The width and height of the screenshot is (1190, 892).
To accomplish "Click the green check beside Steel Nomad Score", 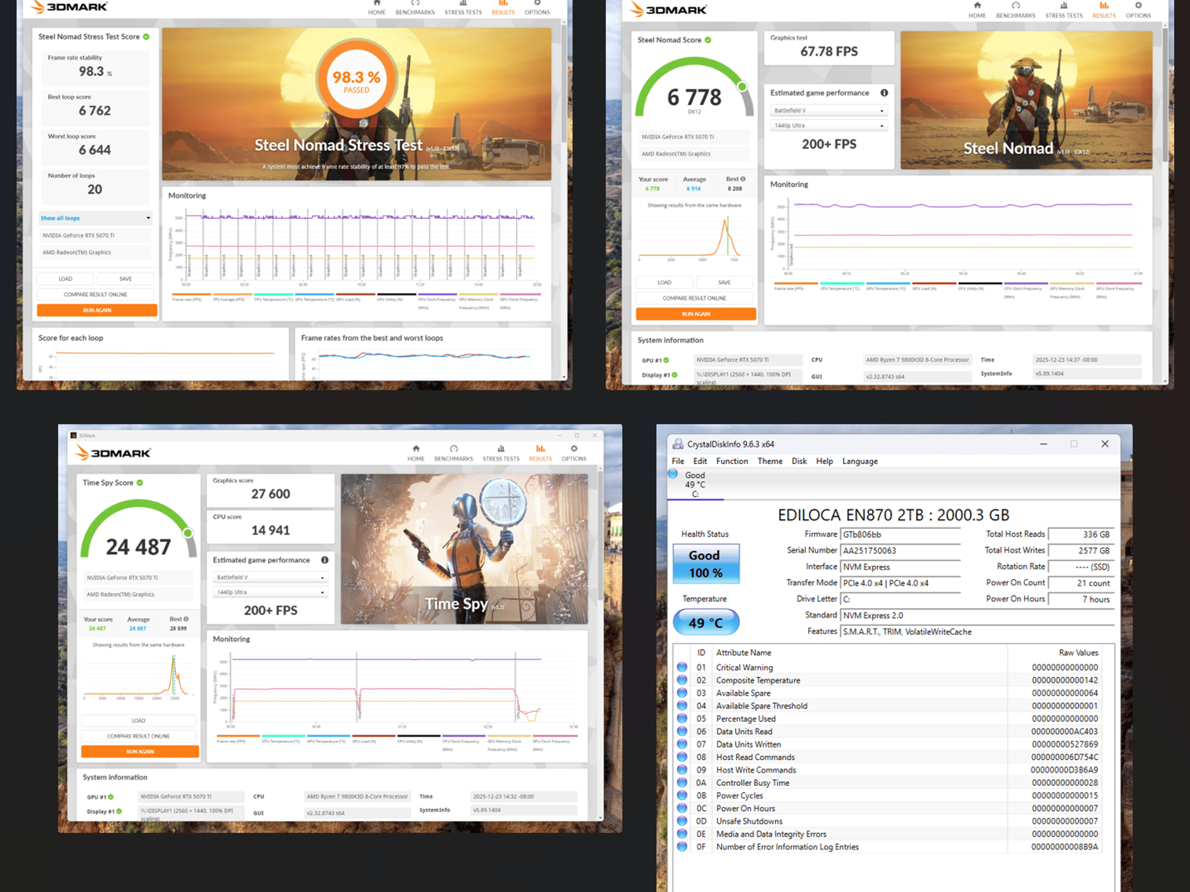I will [x=708, y=40].
